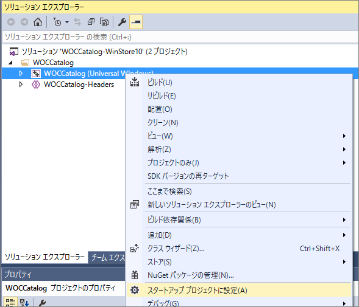Open the 解析(Z) submenu

[x=238, y=149]
